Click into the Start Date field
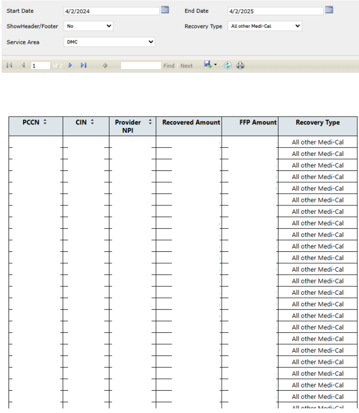The image size is (359, 413). click(x=111, y=11)
